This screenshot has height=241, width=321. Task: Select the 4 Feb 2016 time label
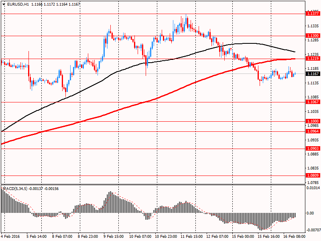pyautogui.click(x=10, y=236)
